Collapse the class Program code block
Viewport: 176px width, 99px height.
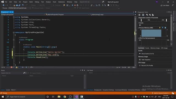[x=14, y=40]
